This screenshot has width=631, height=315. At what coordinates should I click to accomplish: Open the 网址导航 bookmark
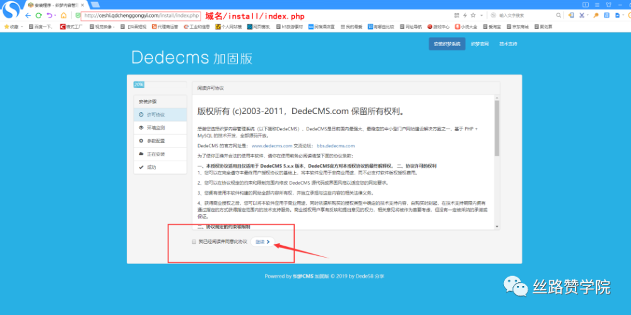pos(411,27)
